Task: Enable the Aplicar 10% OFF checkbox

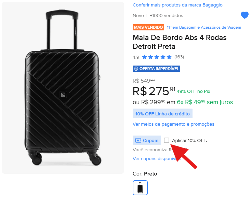Action: click(x=167, y=140)
